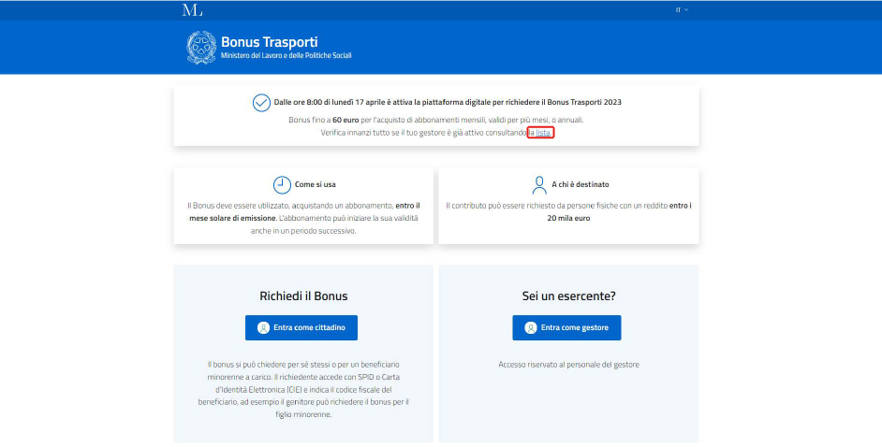The image size is (882, 447).
Task: Click the person icon beside A chi è destinato
Action: pyautogui.click(x=539, y=185)
